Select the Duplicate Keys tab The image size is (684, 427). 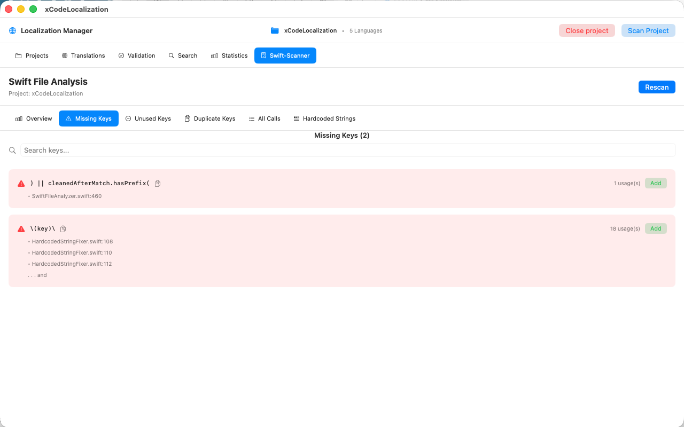210,118
